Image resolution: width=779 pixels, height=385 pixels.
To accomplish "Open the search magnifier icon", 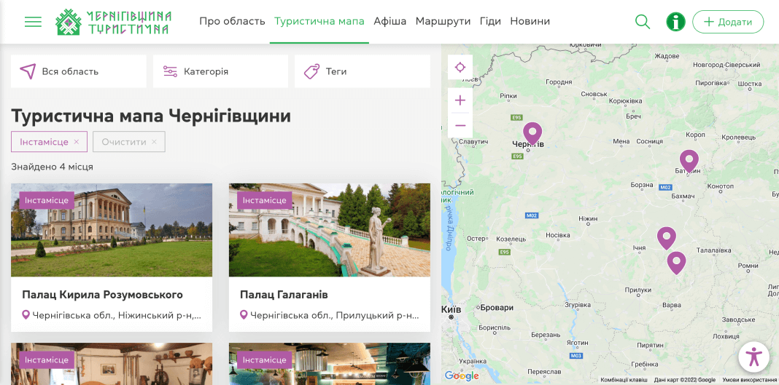I will coord(642,22).
